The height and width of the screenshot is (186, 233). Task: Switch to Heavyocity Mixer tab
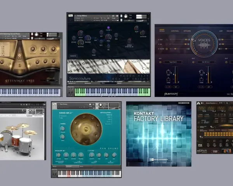[162, 31]
